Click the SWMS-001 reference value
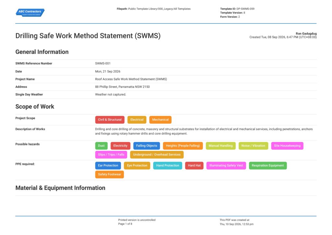The width and height of the screenshot is (332, 235). point(103,63)
